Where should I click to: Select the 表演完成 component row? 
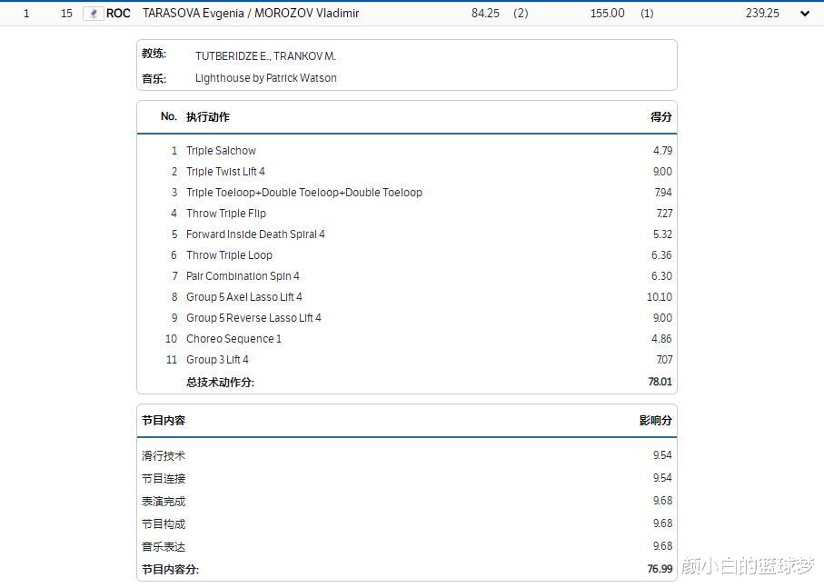[407, 501]
